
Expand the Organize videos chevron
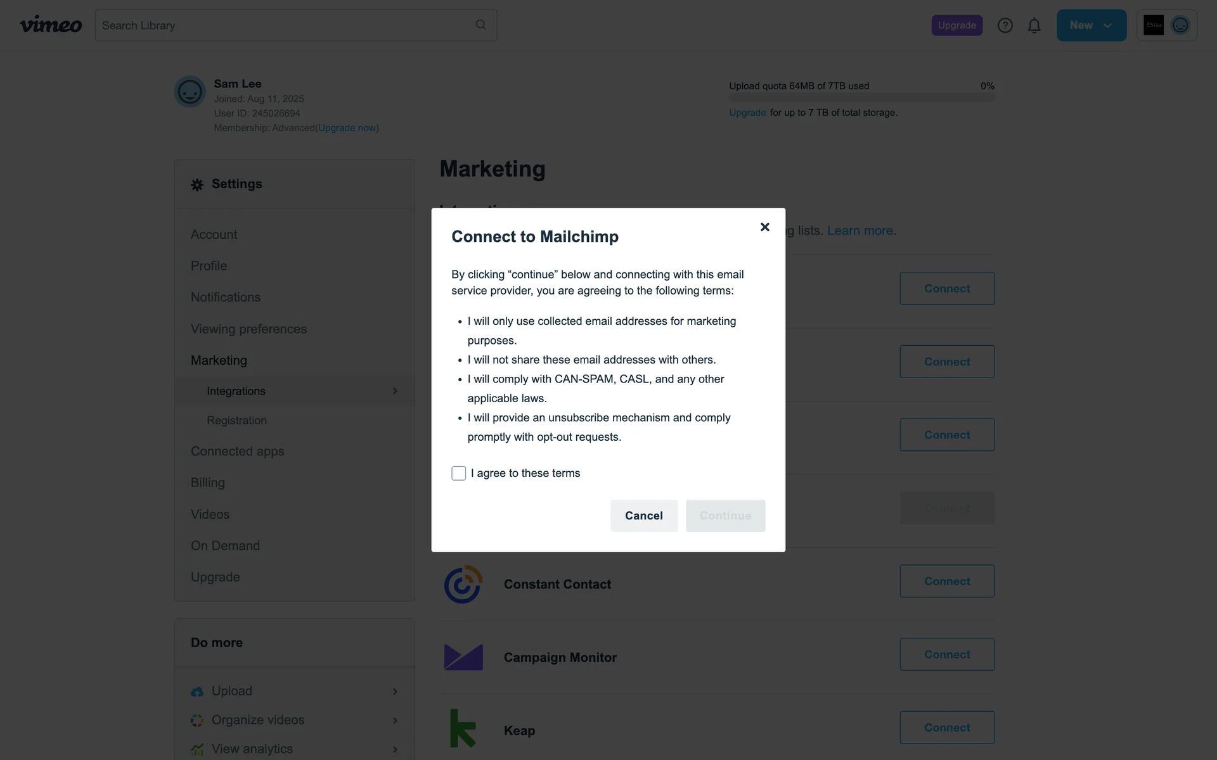(x=395, y=720)
